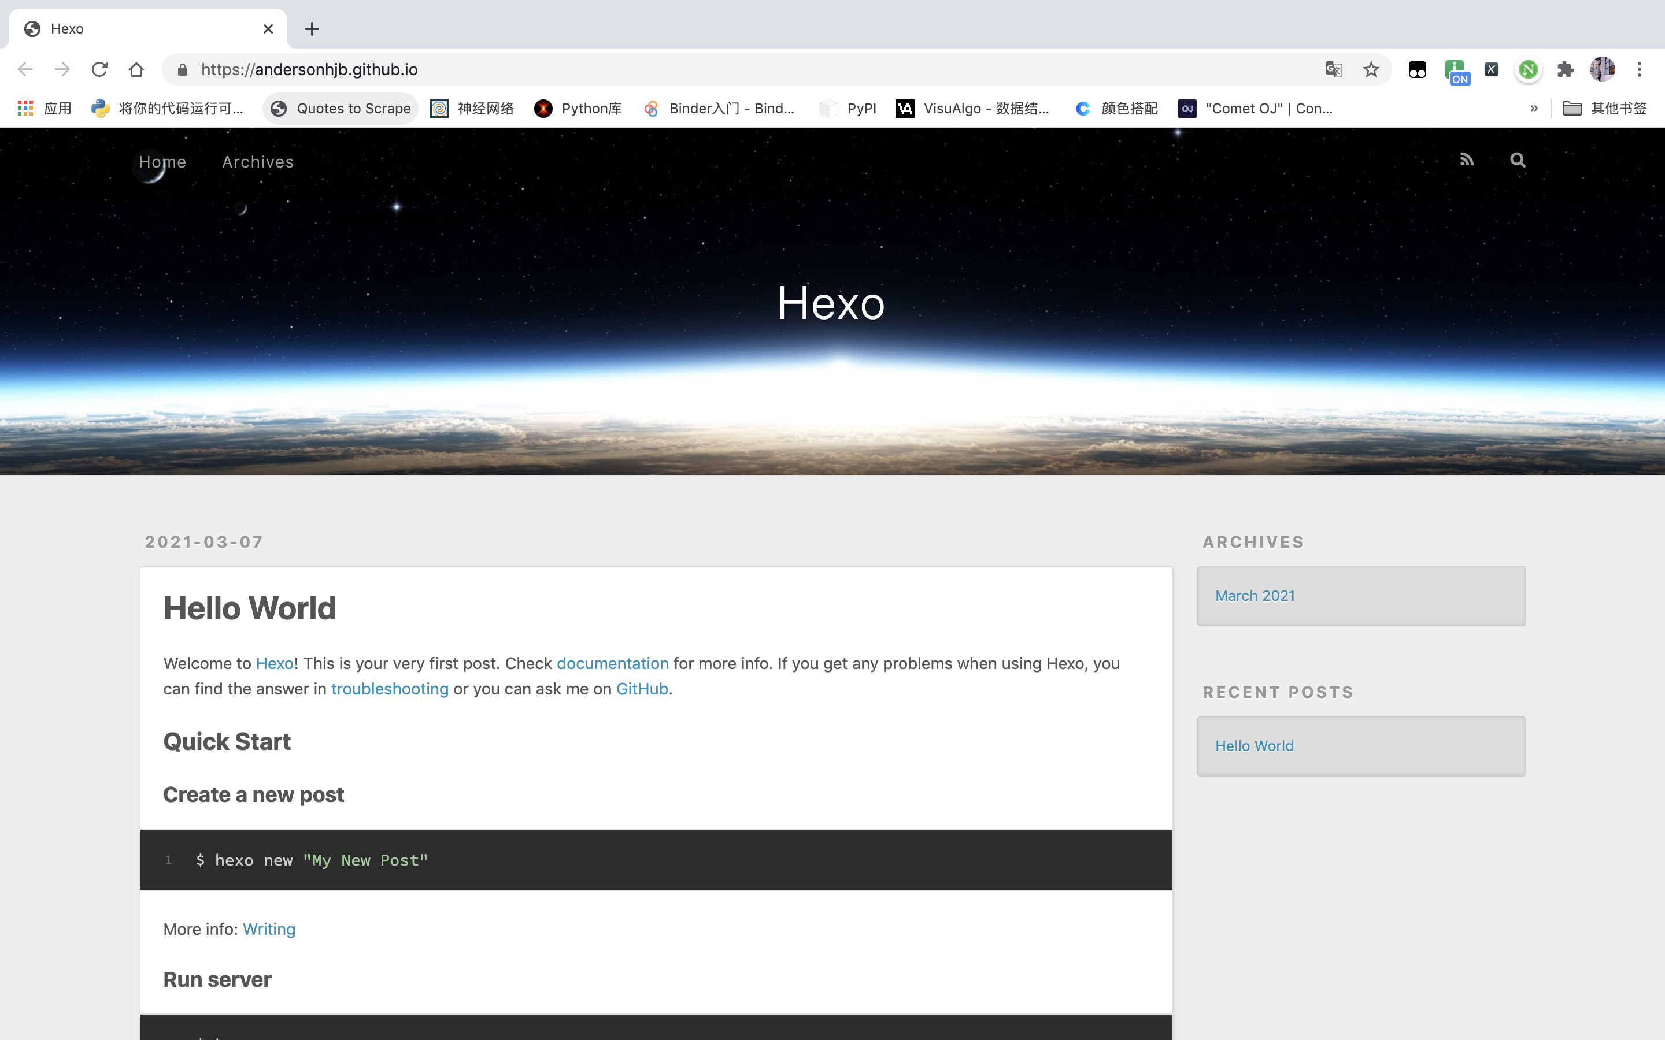This screenshot has width=1665, height=1040.
Task: Click the Hexo site title
Action: pyautogui.click(x=831, y=303)
